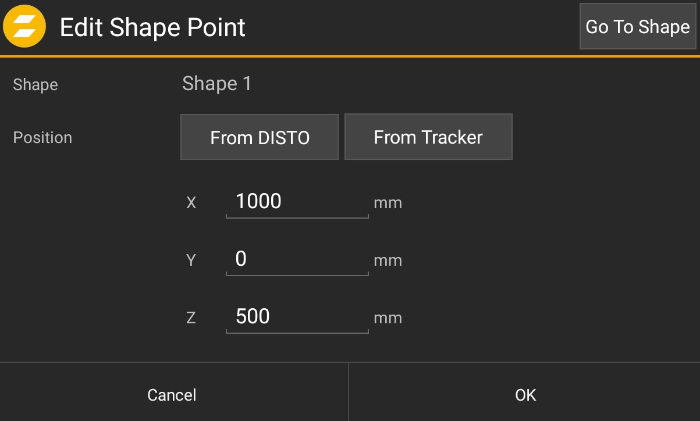Screen dimensions: 700x421
Task: Click the Y field label
Action: pyautogui.click(x=190, y=260)
